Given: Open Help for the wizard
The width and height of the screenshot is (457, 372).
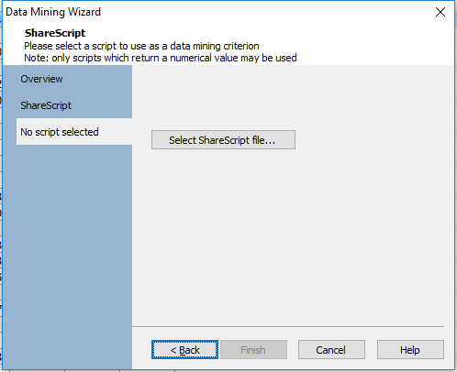Looking at the screenshot, I should [410, 350].
